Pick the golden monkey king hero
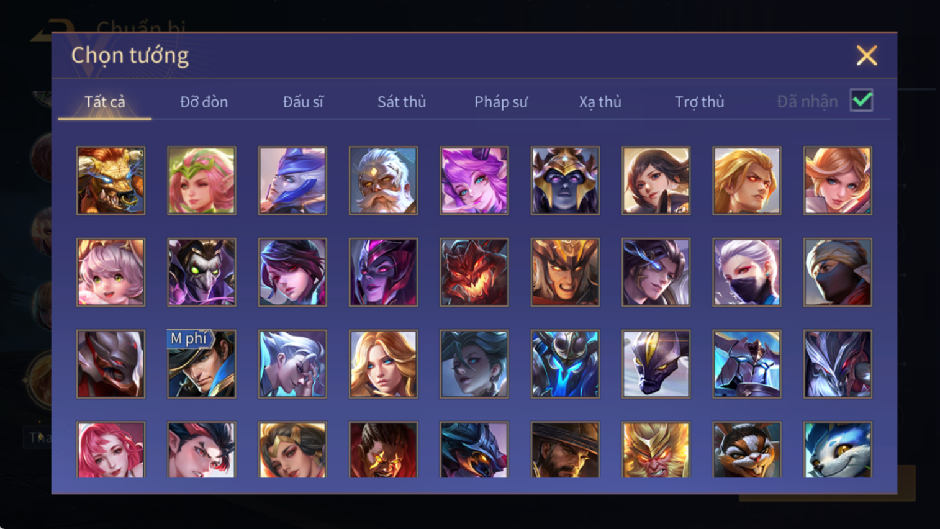940x529 pixels. point(656,450)
